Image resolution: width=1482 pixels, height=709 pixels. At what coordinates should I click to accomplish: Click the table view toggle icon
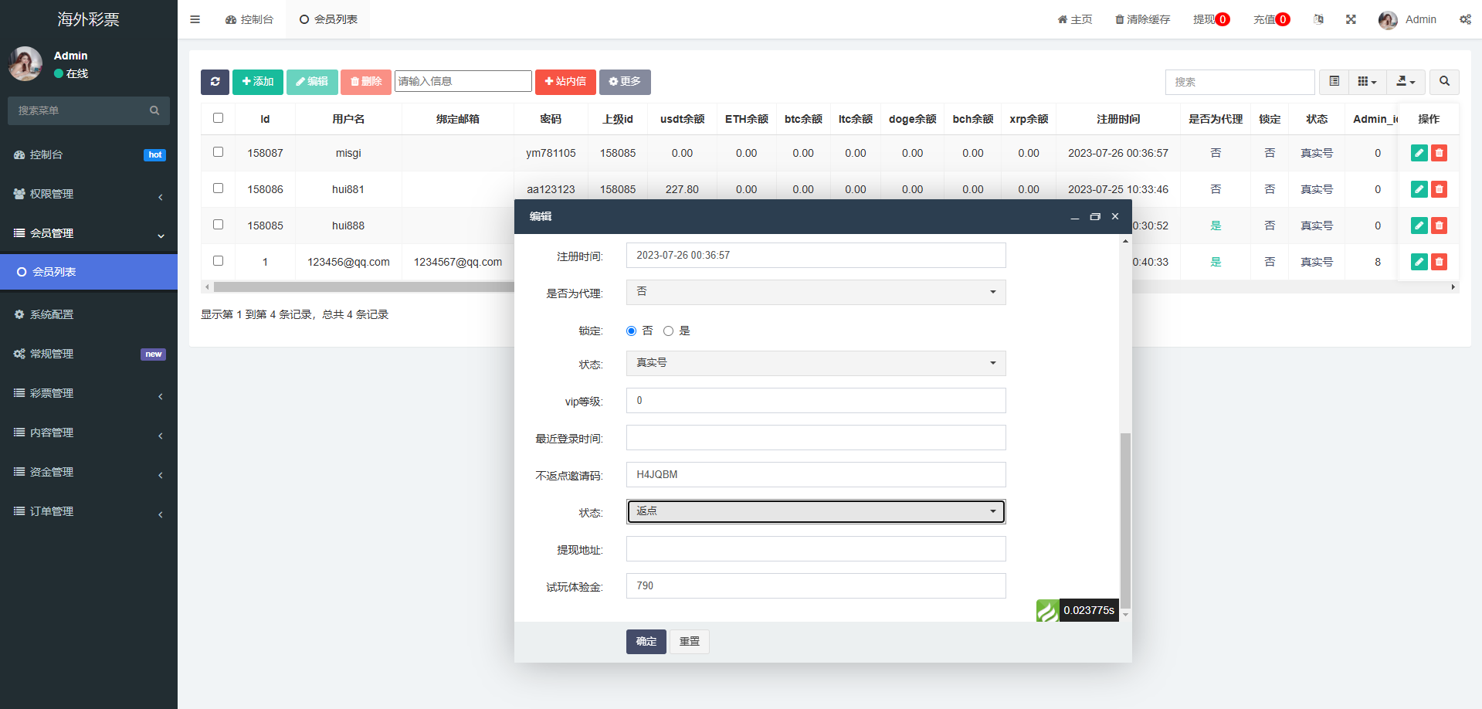point(1334,82)
